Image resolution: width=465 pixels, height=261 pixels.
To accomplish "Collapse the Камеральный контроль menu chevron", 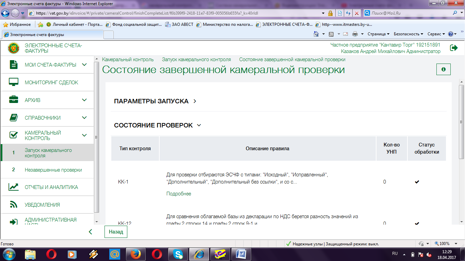I will [x=84, y=135].
